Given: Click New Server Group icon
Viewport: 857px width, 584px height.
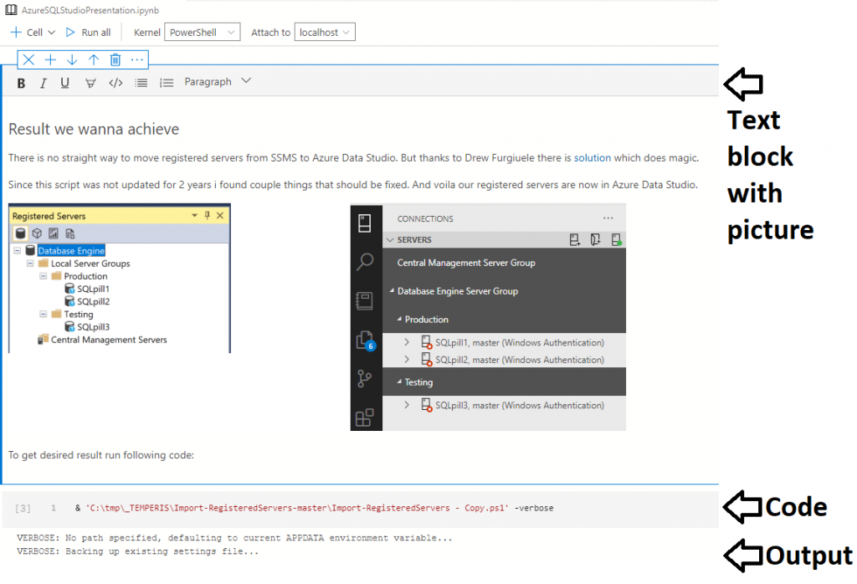Looking at the screenshot, I should pyautogui.click(x=595, y=240).
